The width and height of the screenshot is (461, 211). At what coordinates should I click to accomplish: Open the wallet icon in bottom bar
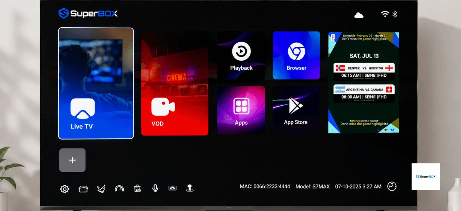83,189
